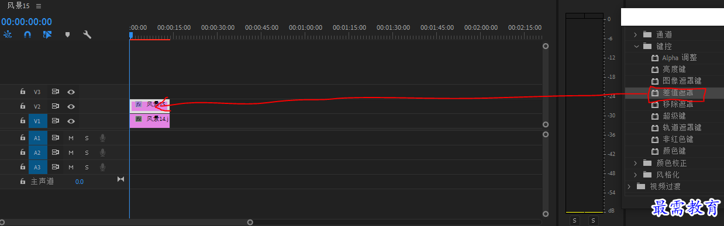Toggle sync lock on track V2
Screen dimensions: 724x226
pyautogui.click(x=56, y=106)
